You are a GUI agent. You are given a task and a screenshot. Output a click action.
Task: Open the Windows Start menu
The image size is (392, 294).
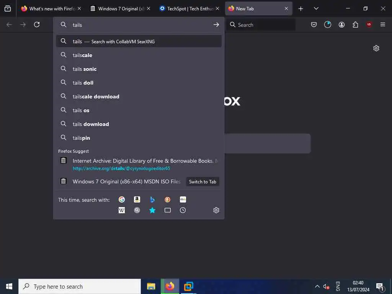9,286
